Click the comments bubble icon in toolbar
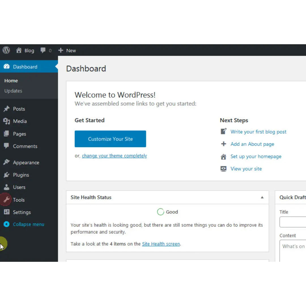306x306 pixels. [43, 50]
